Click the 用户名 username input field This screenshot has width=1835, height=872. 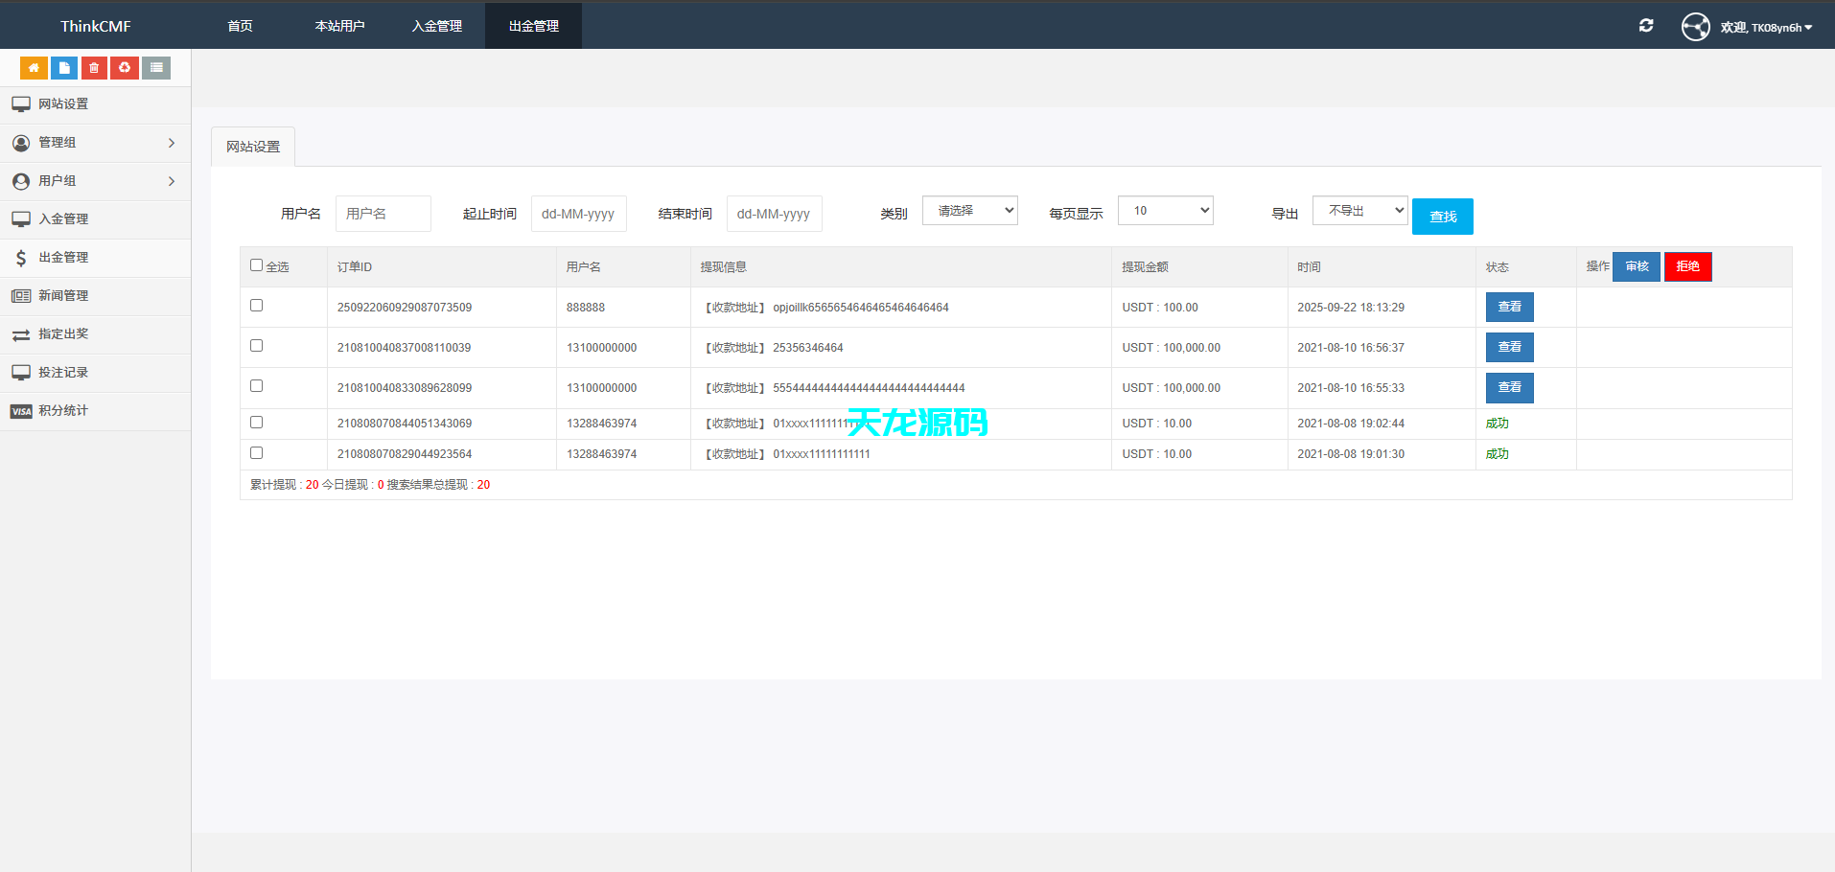coord(383,214)
